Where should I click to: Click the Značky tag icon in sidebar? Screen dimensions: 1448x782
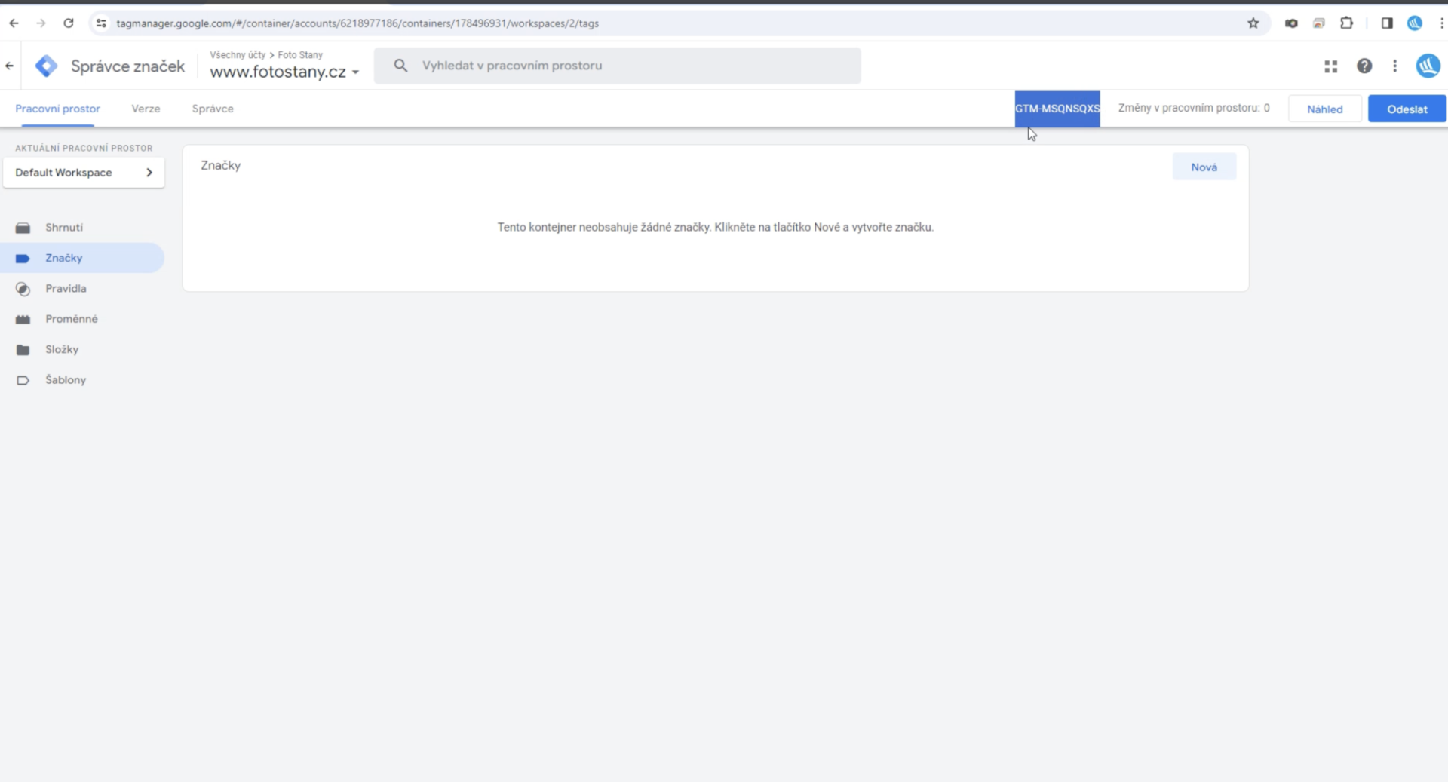[x=23, y=258]
